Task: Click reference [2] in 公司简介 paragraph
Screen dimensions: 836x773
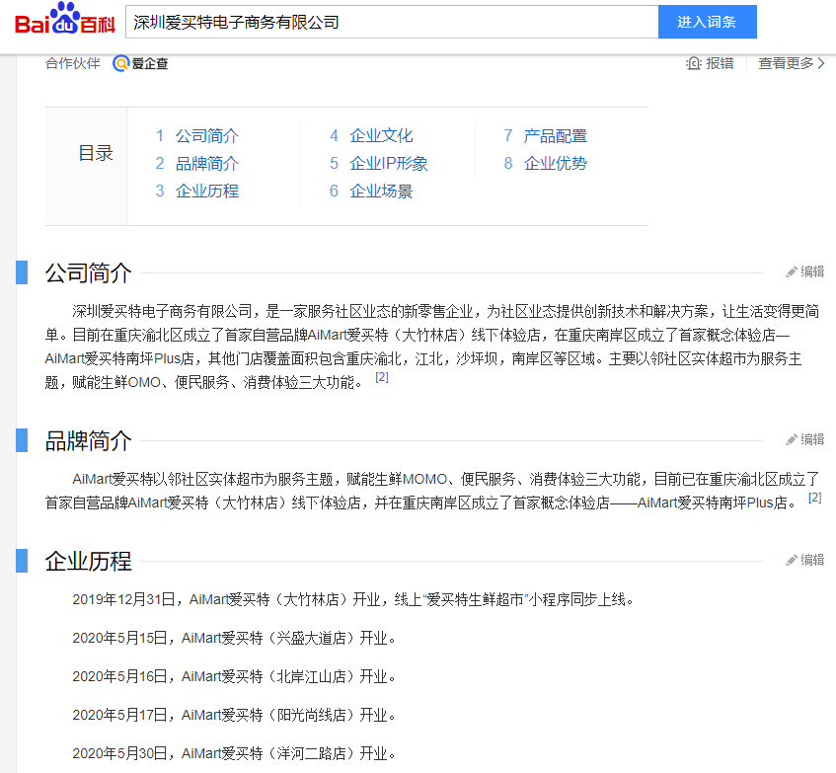Action: point(382,377)
